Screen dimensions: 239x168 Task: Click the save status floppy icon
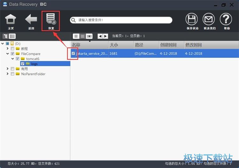[192, 19]
